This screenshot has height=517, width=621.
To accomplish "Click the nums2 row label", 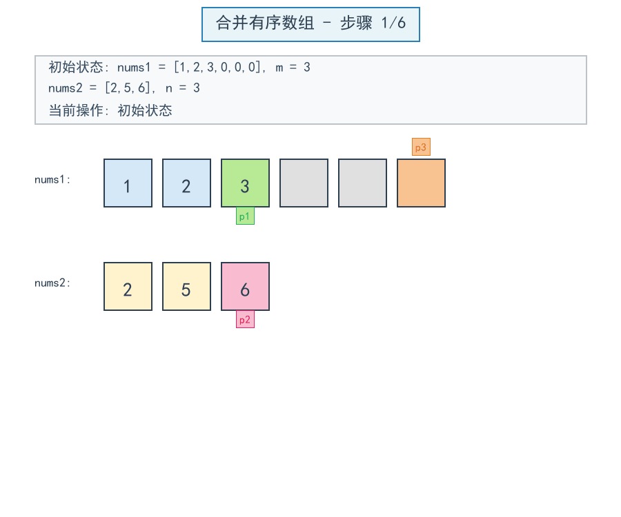I will (52, 283).
